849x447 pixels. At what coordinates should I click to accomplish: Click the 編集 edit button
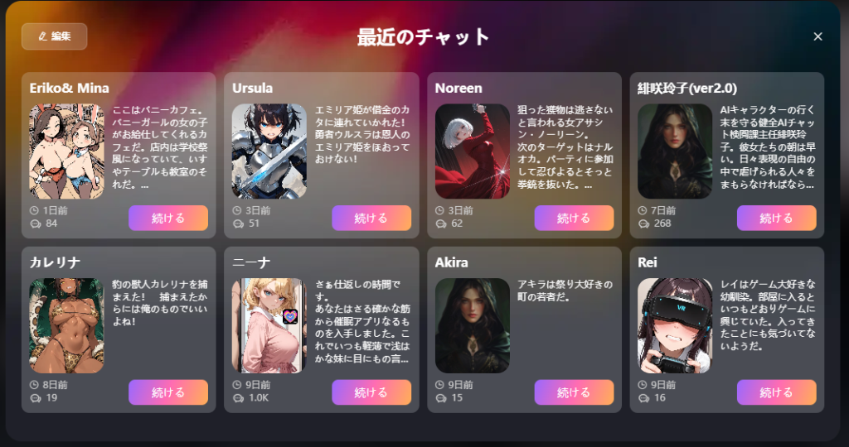(54, 36)
